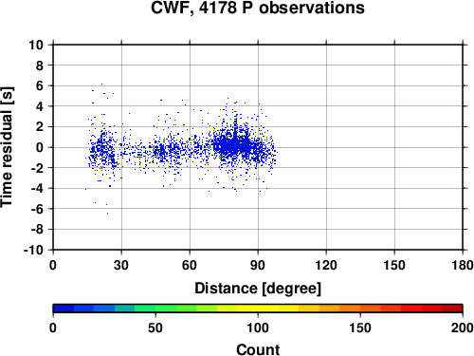Click the chart title CWF, 4178 P observations
474x356 pixels.
(258, 8)
